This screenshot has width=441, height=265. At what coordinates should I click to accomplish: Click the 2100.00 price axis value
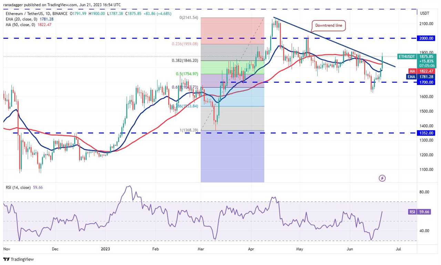426,24
